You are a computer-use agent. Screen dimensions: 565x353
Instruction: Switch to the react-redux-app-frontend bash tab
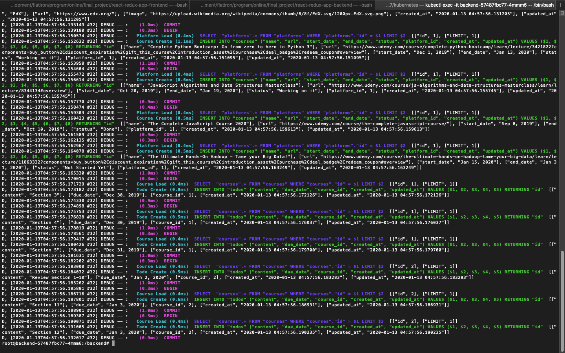point(95,5)
